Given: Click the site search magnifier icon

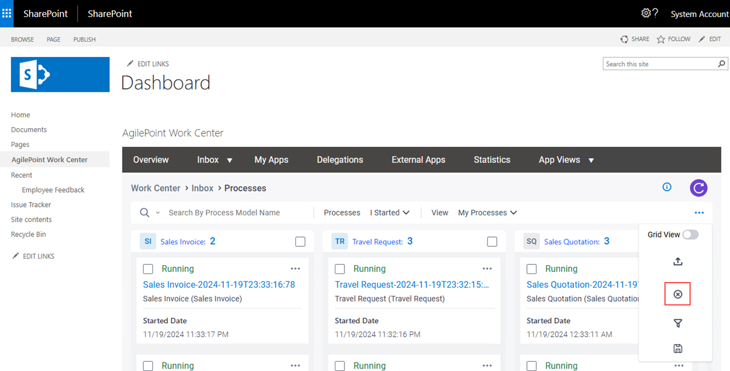Looking at the screenshot, I should pos(722,64).
